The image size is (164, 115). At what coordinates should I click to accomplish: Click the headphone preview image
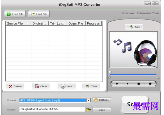point(133,50)
